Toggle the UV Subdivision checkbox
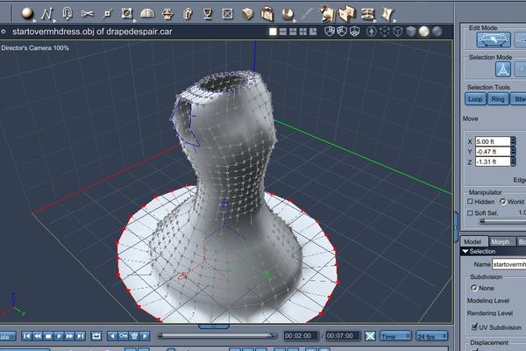The height and width of the screenshot is (351, 526). point(474,327)
